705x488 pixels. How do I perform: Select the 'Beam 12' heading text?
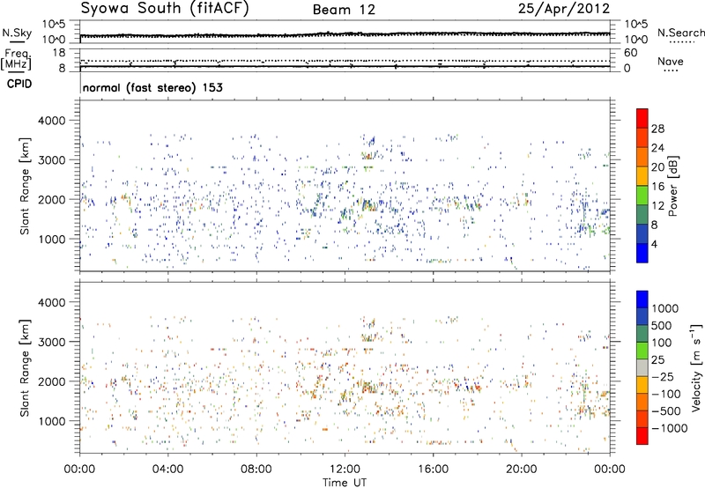[344, 10]
